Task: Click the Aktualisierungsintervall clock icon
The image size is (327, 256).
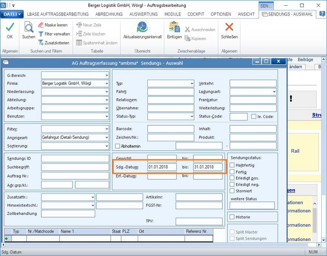Action: [142, 27]
